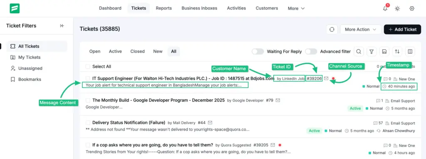The height and width of the screenshot is (159, 426).
Task: Click mail icon beside ticket #39205
Action: pos(273,145)
